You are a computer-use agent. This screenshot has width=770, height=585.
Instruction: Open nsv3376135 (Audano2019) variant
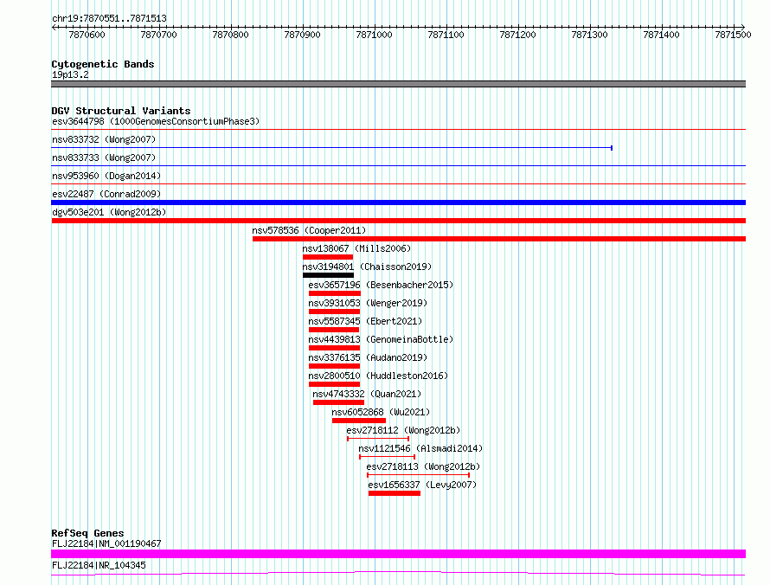(x=368, y=357)
